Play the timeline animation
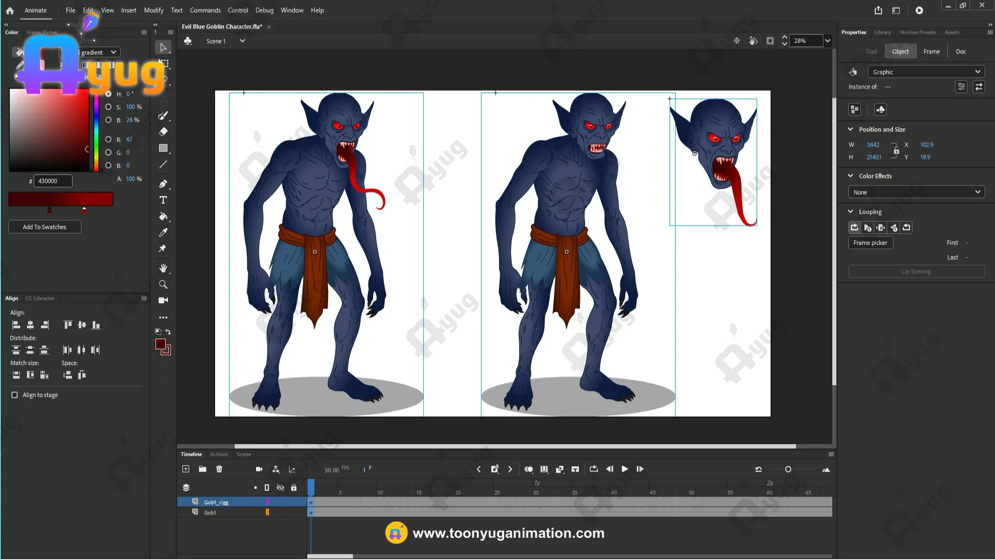995x559 pixels. click(624, 469)
